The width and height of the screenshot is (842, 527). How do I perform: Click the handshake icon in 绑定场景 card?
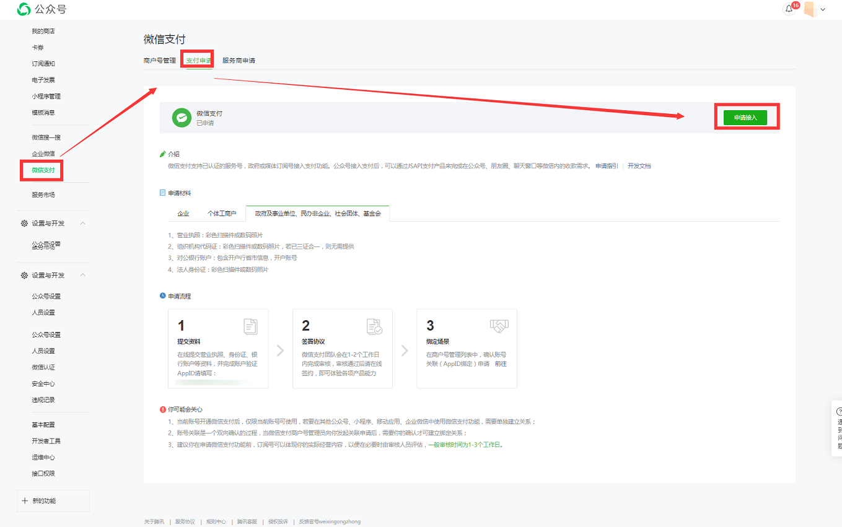point(499,326)
